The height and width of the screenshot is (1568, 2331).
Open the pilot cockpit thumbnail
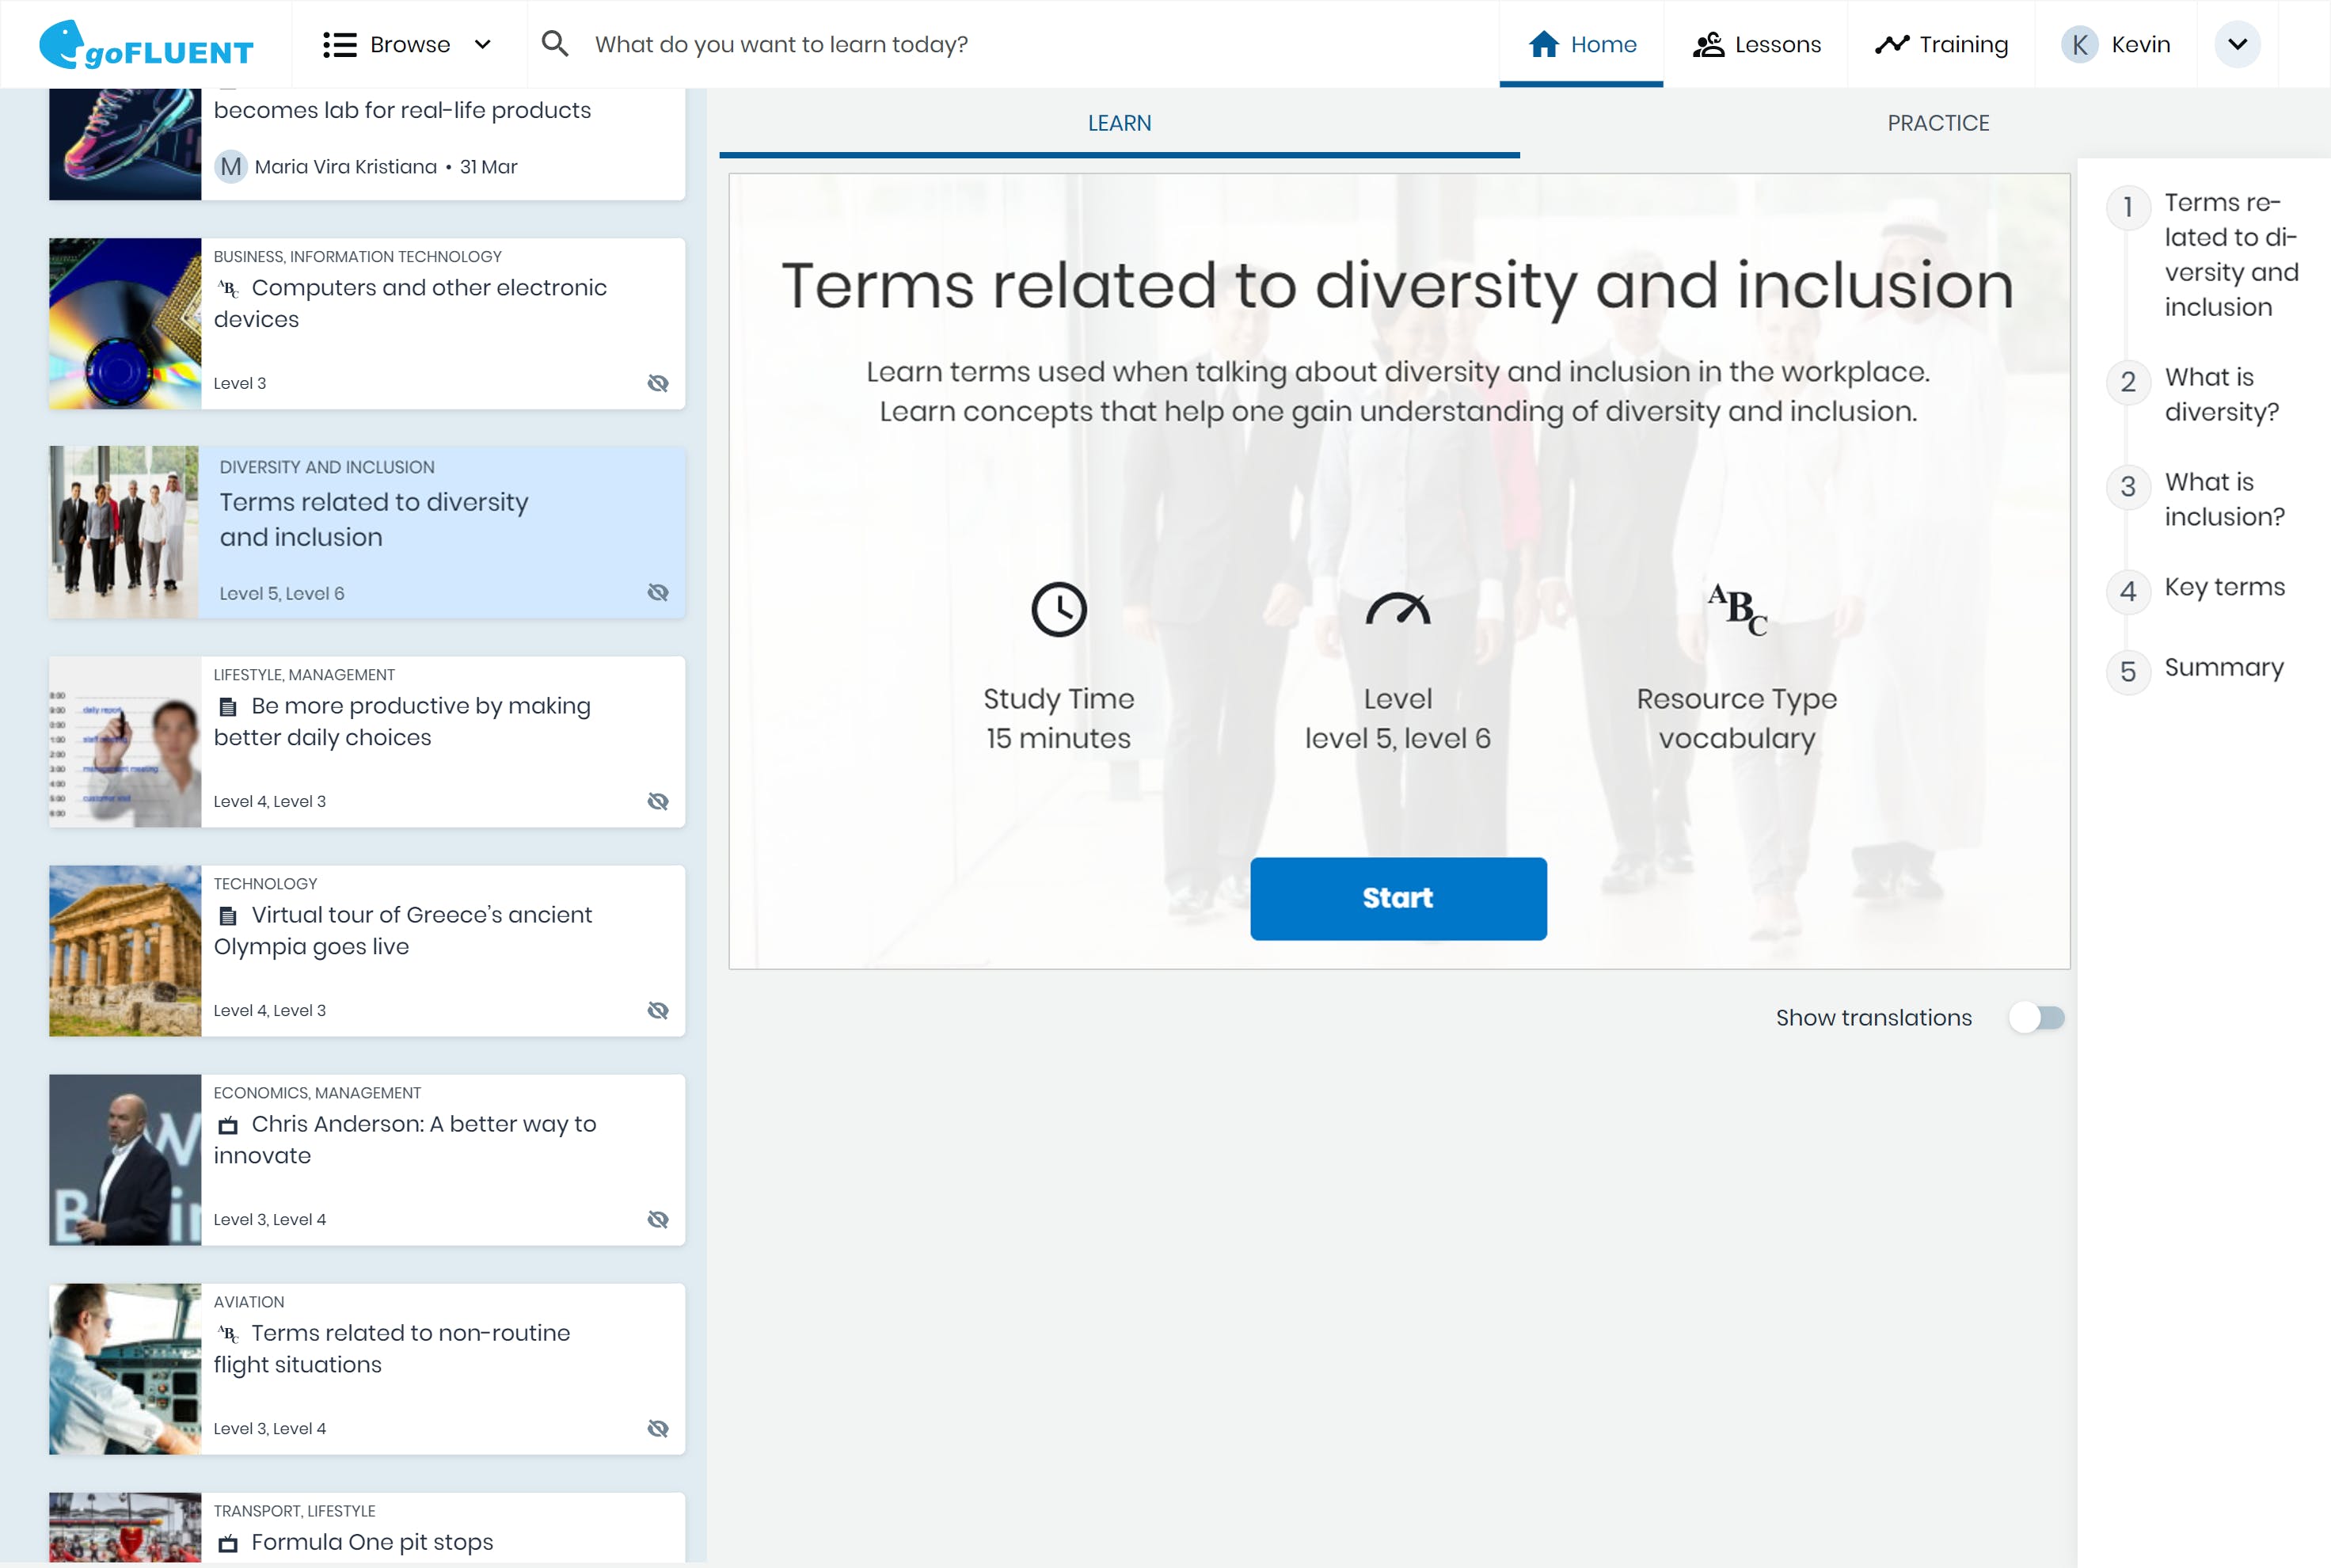click(x=125, y=1368)
